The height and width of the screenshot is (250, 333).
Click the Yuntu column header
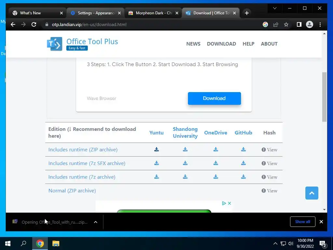tap(156, 132)
